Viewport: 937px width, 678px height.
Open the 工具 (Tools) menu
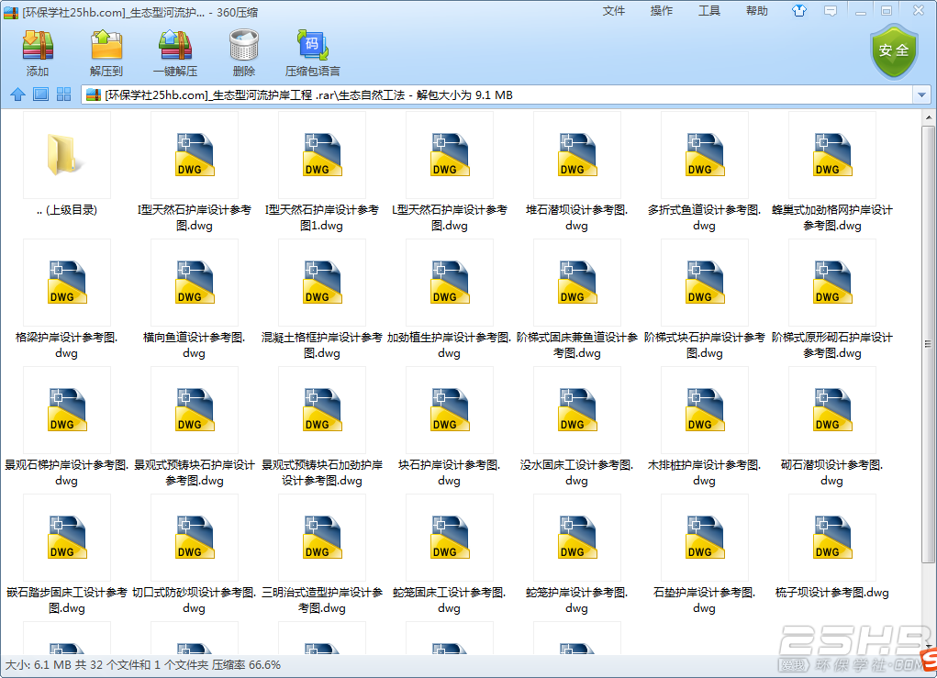coord(709,11)
